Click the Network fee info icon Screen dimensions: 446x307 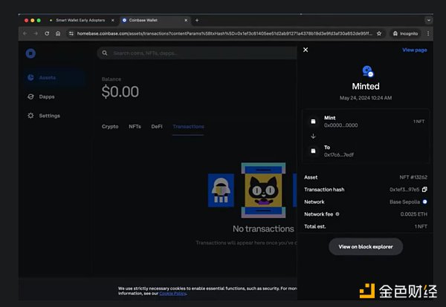pos(337,214)
